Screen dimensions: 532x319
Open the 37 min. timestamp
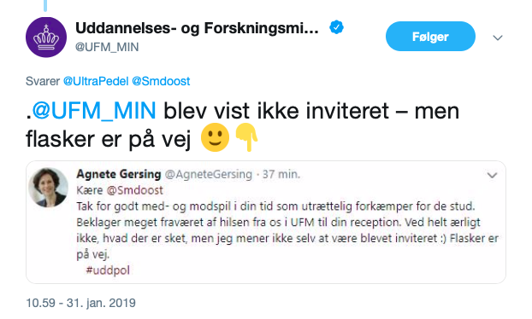point(281,175)
